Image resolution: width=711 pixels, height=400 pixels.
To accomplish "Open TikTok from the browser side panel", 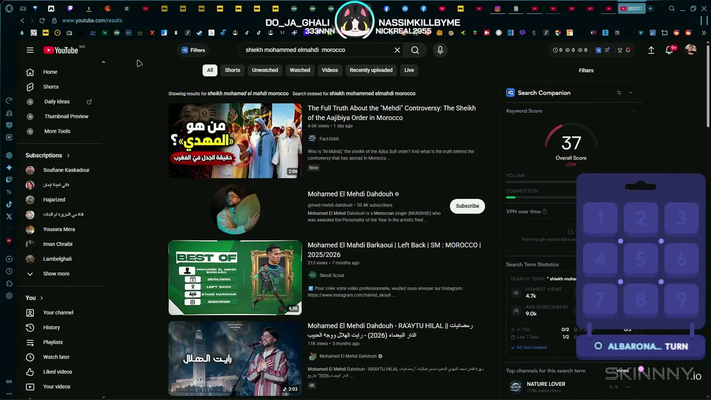I will [9, 204].
